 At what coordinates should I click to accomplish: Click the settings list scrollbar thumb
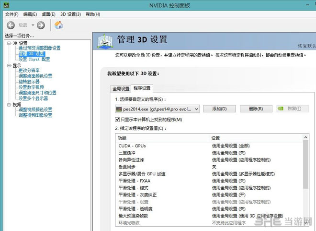(305, 165)
